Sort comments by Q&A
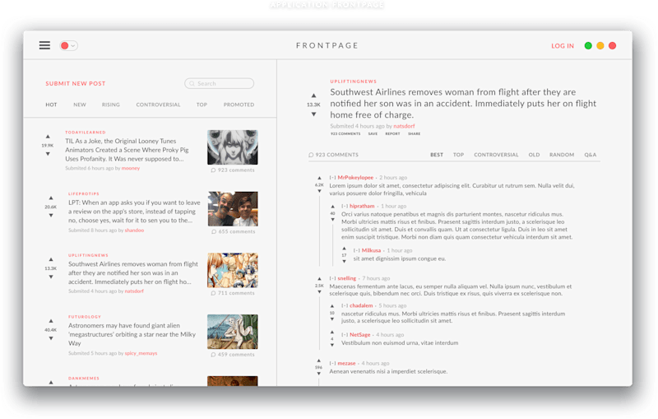Image resolution: width=658 pixels, height=419 pixels. pyautogui.click(x=590, y=155)
